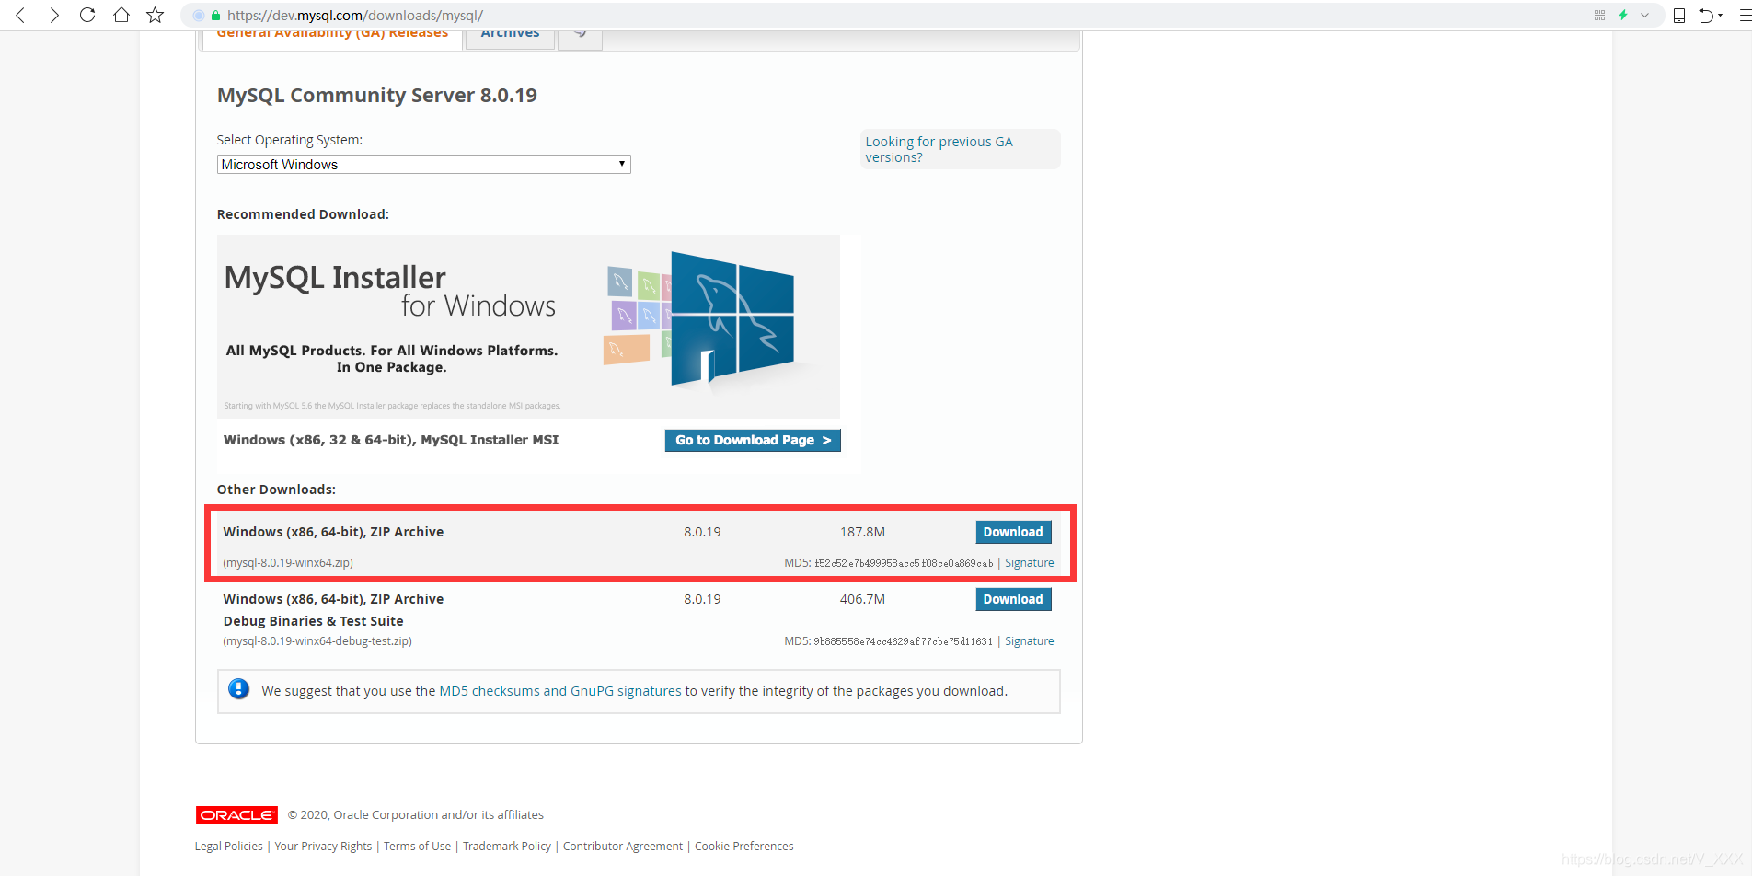
Task: Expand the address bar dropdown chevron
Action: point(1644,16)
